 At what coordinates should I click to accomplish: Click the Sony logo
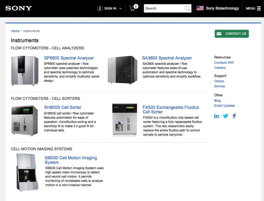(x=19, y=8)
